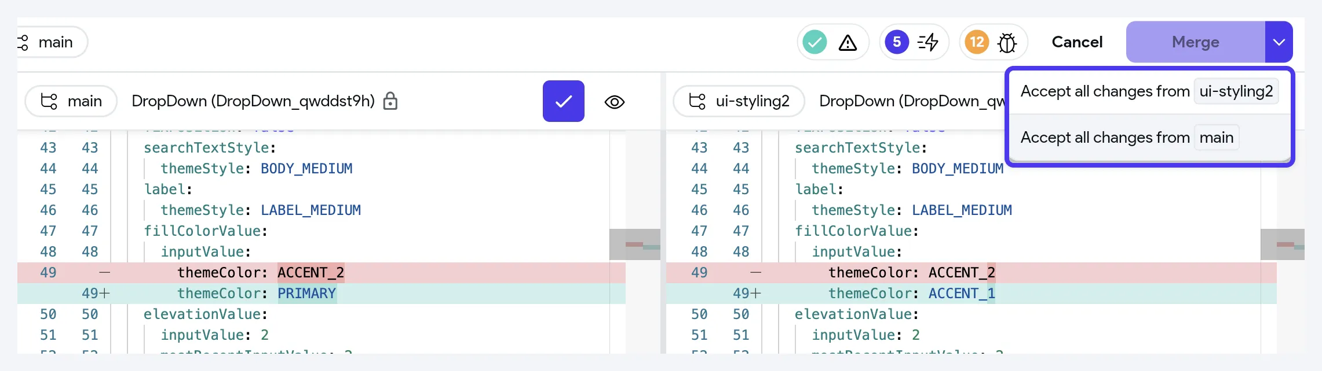Screen dimensions: 1322x371
Task: Click the branch icon in the main pane chip
Action: pos(49,102)
